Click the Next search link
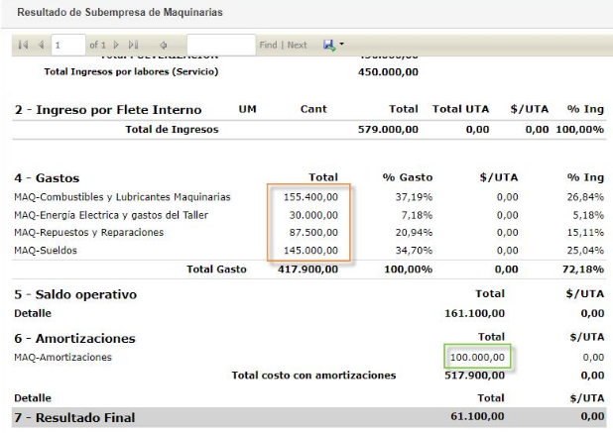Viewport: 613px width, 433px height. coord(298,45)
